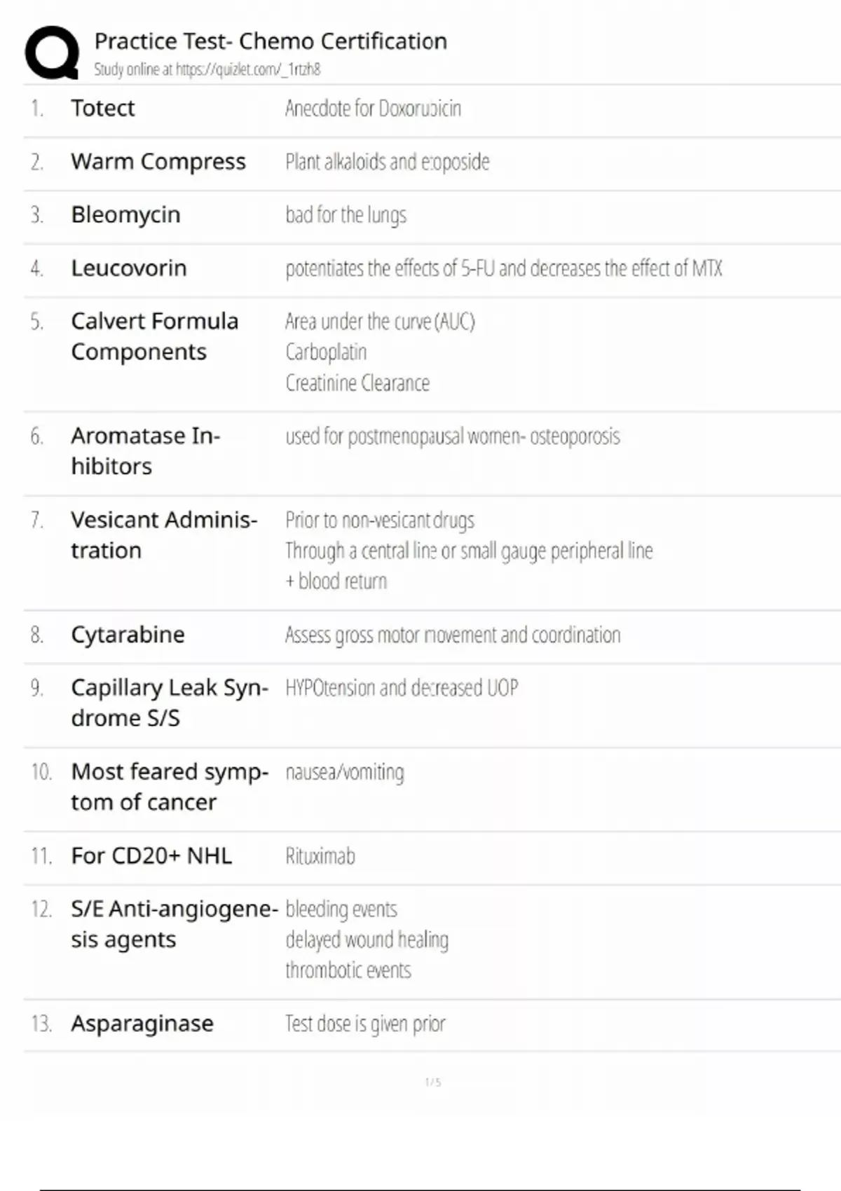Click the '+ blood return' line

[x=336, y=581]
